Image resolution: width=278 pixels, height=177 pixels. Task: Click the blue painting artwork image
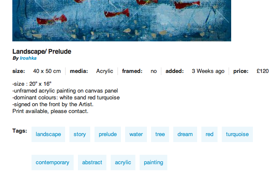(x=122, y=20)
